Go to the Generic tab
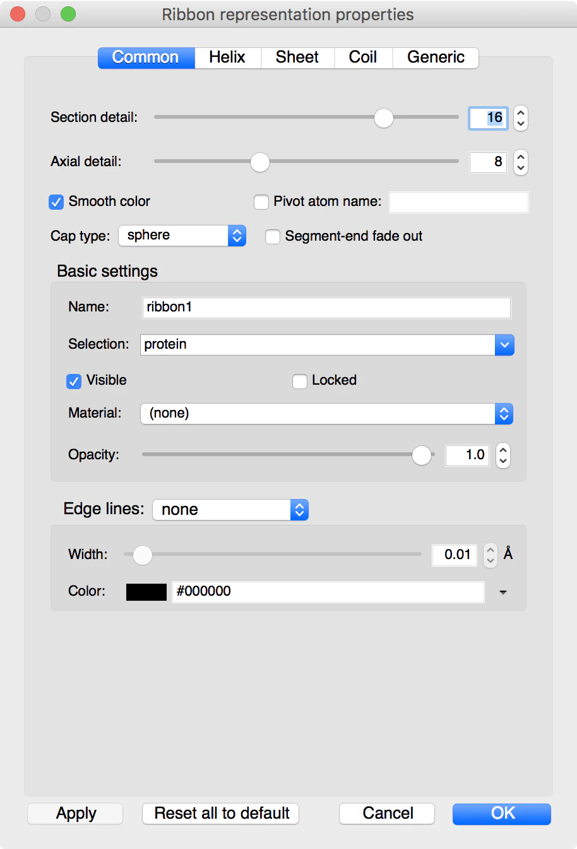This screenshot has height=849, width=577. tap(436, 57)
